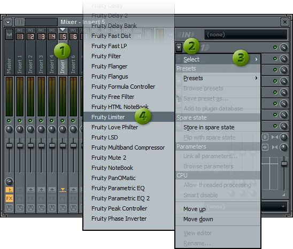Click the Master track name label
This screenshot has height=249, width=293.
(9, 66)
